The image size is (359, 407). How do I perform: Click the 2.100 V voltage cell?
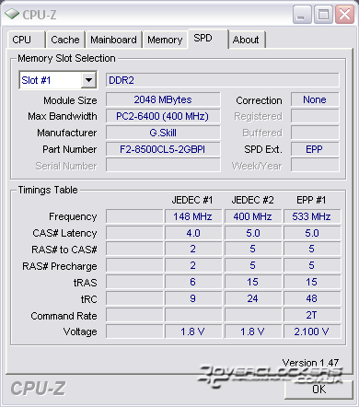tap(312, 331)
